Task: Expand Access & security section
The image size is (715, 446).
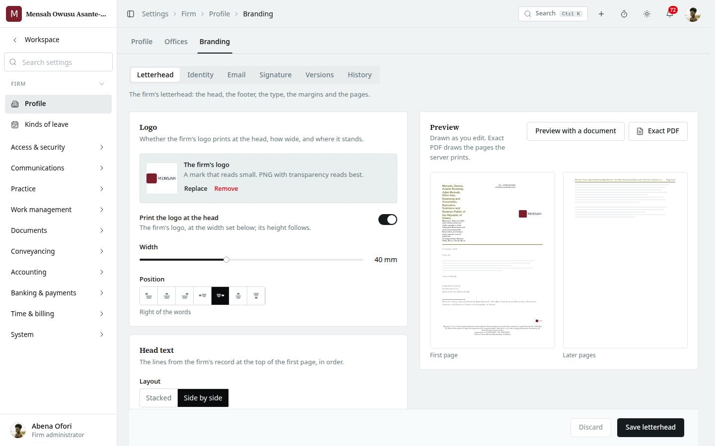Action: [58, 147]
